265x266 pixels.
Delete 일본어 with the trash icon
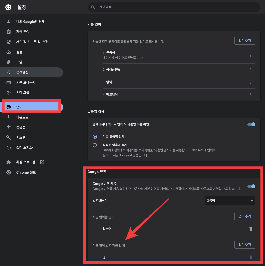coord(251,229)
